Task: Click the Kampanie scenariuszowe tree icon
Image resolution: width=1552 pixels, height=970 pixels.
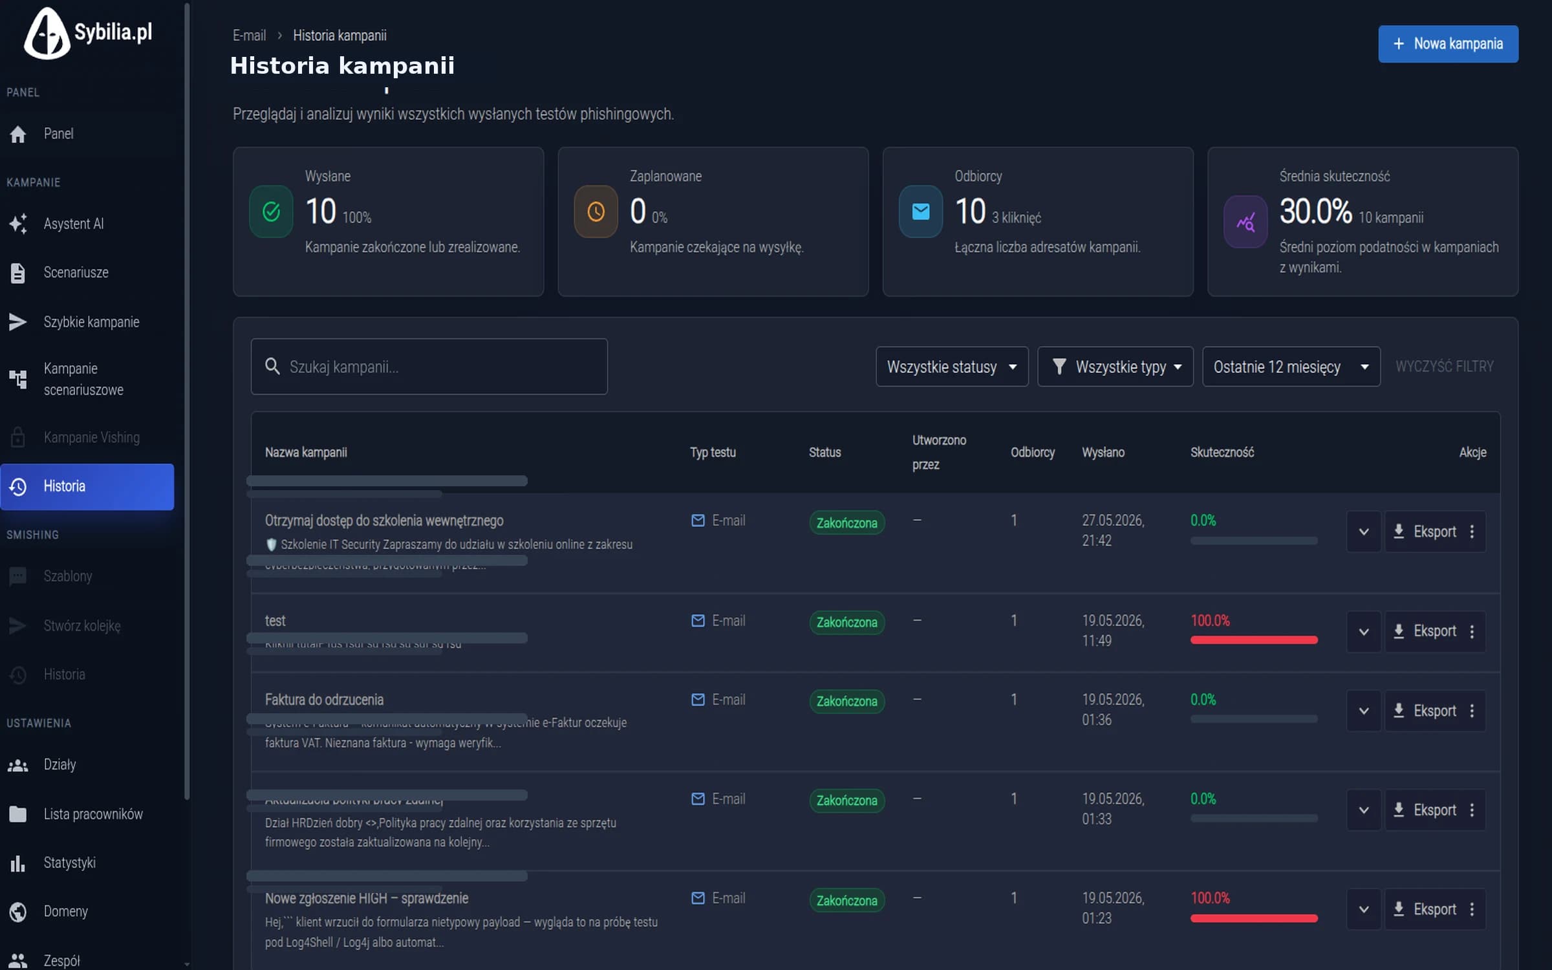Action: click(x=18, y=379)
